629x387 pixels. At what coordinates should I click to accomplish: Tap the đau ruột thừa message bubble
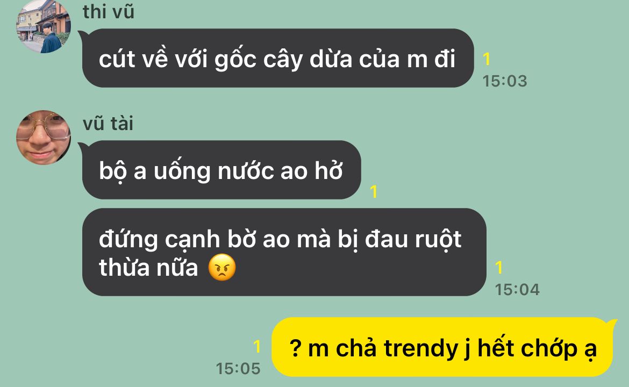click(284, 252)
